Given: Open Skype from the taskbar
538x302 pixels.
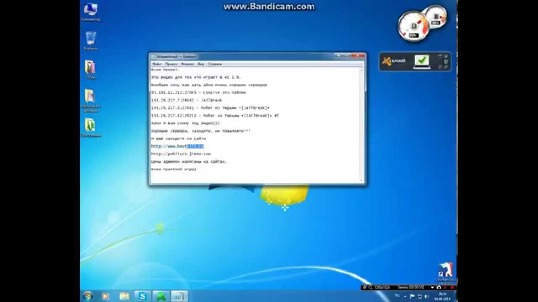Looking at the screenshot, I should point(143,296).
